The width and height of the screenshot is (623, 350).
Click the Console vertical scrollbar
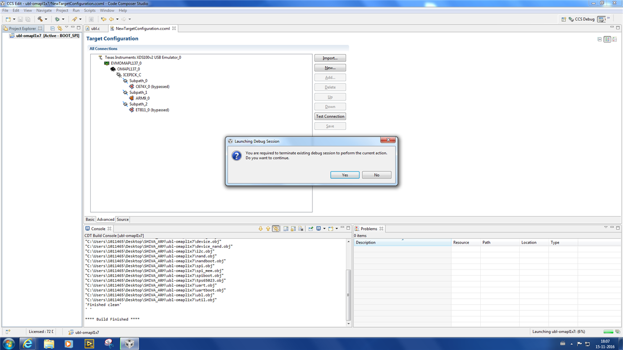click(x=348, y=282)
